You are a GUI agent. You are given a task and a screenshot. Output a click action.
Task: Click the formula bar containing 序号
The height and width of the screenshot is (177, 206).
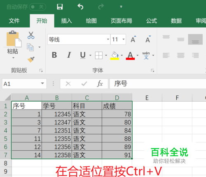point(158,84)
